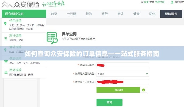Open the 健康 navigation tab
184x107 pixels.
(136, 14)
